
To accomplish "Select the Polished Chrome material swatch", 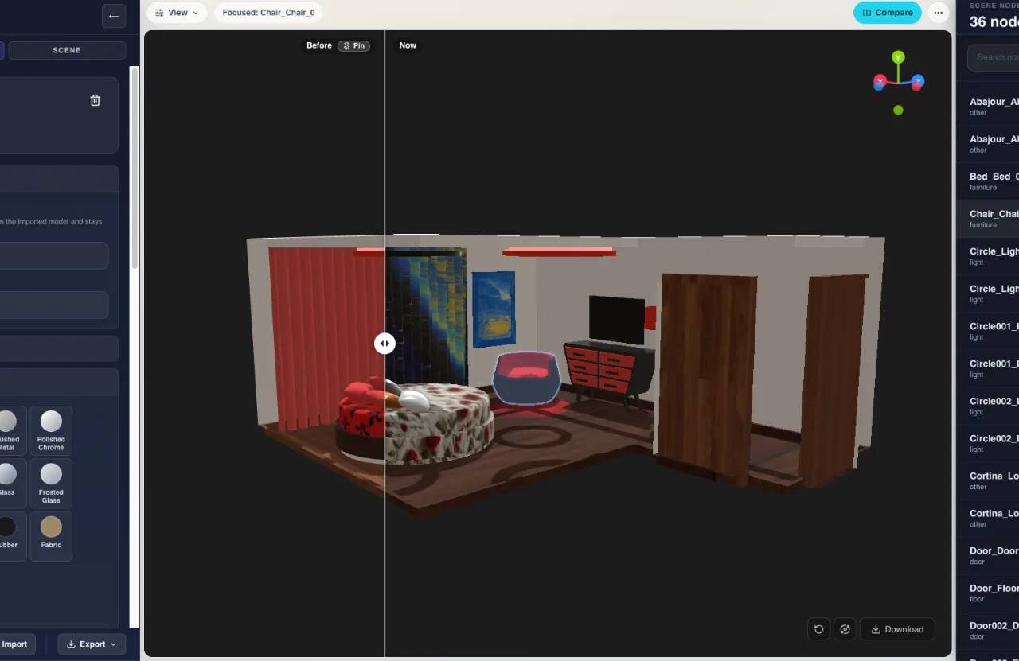I will coord(51,430).
